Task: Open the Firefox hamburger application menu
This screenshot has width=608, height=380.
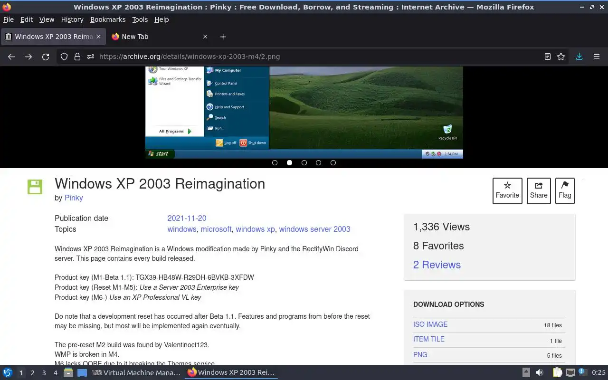Action: [x=597, y=57]
